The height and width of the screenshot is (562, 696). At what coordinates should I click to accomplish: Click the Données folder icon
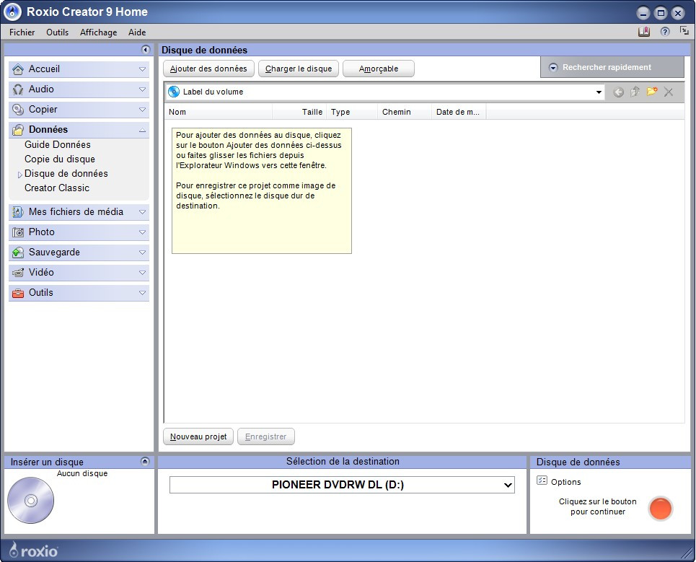(x=18, y=130)
